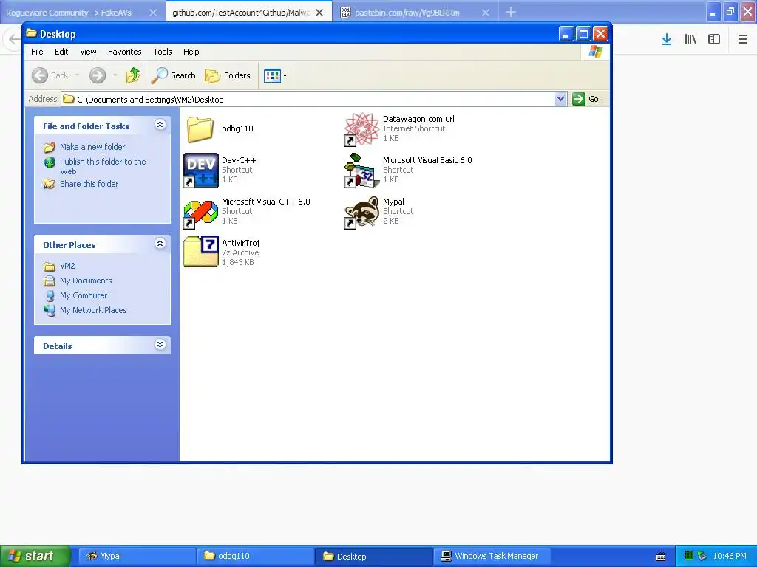The image size is (757, 567).
Task: Open the File menu
Action: 37,52
